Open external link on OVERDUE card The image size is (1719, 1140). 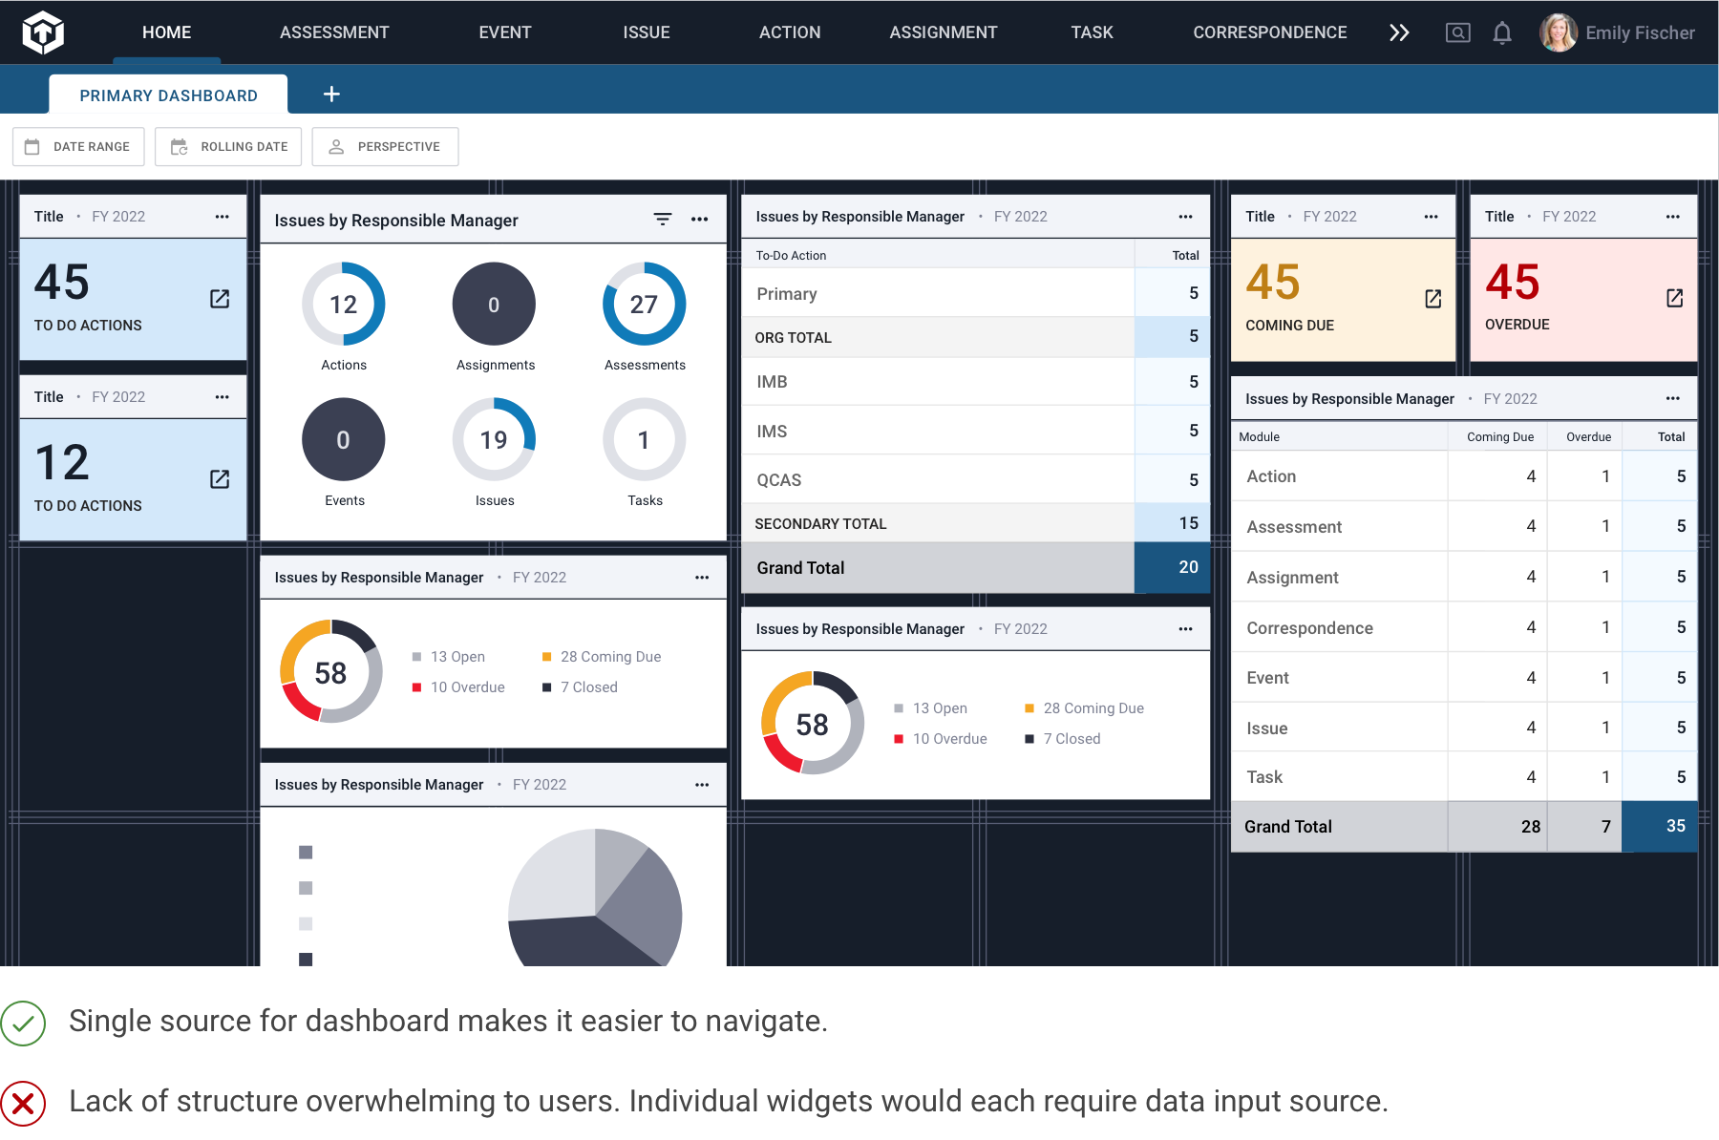(1675, 298)
